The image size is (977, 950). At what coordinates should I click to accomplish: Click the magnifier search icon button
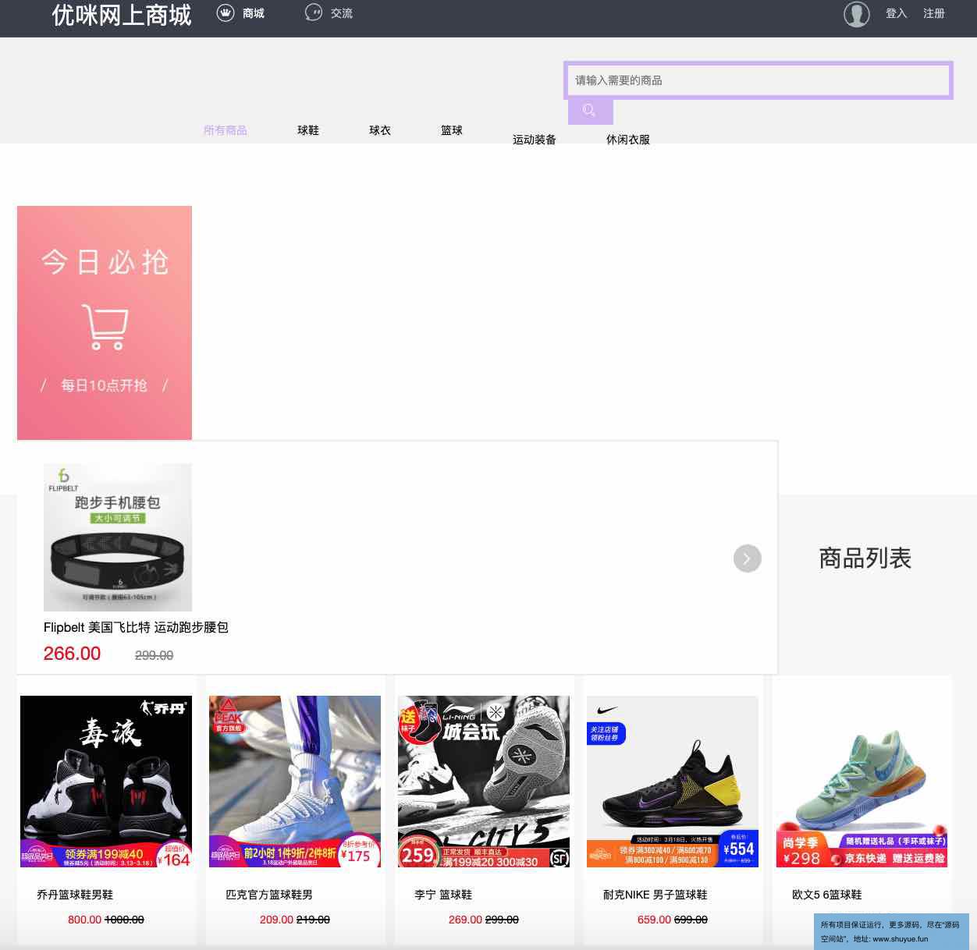[x=590, y=112]
